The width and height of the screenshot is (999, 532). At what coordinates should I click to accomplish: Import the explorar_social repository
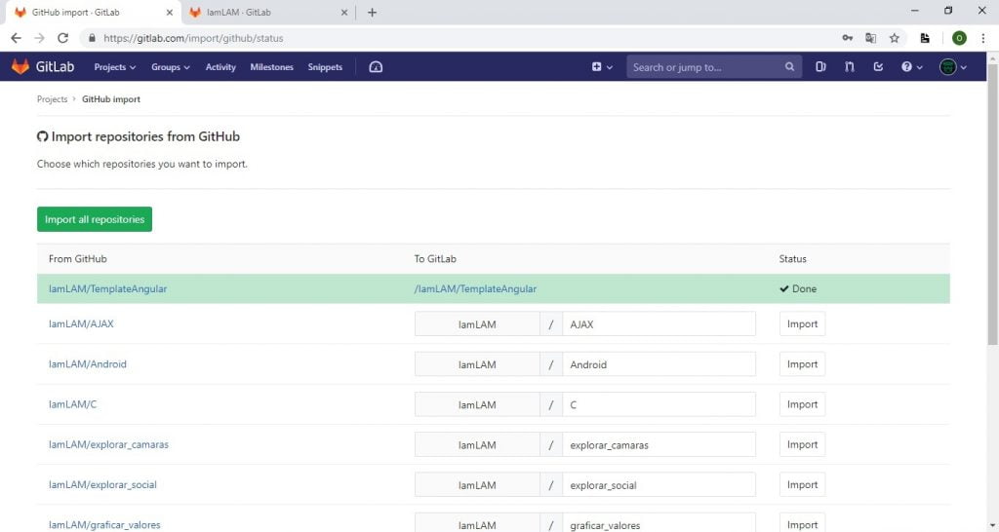coord(802,484)
